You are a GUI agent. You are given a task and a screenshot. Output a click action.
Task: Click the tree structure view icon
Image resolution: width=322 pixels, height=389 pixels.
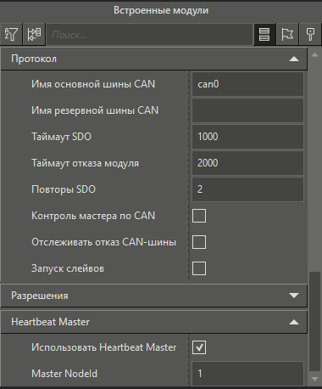[34, 34]
